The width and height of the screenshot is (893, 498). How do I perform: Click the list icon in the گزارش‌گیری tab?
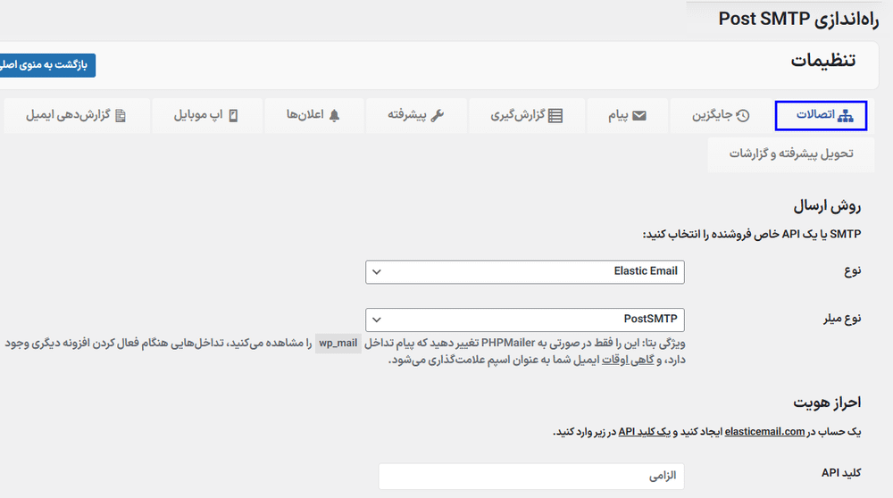[555, 115]
